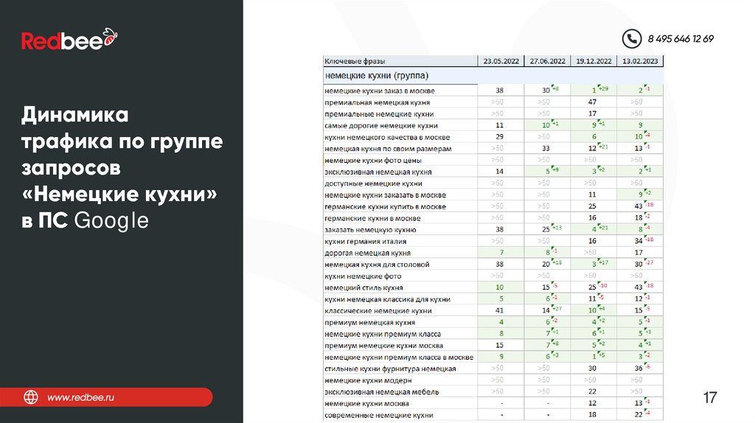Click row 'немецкий стиль кухня'
The height and width of the screenshot is (423, 755).
pyautogui.click(x=493, y=287)
